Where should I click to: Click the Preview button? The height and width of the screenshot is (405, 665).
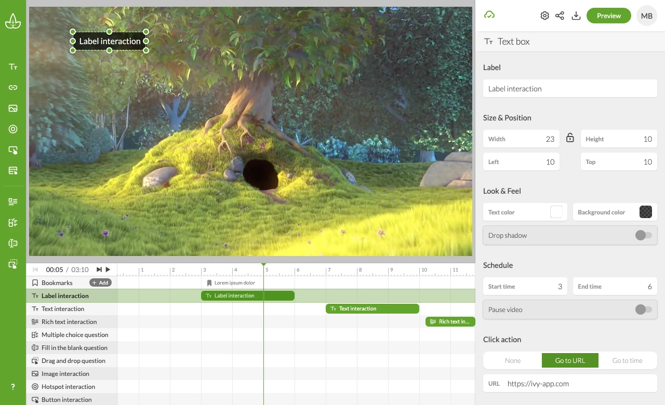point(608,16)
